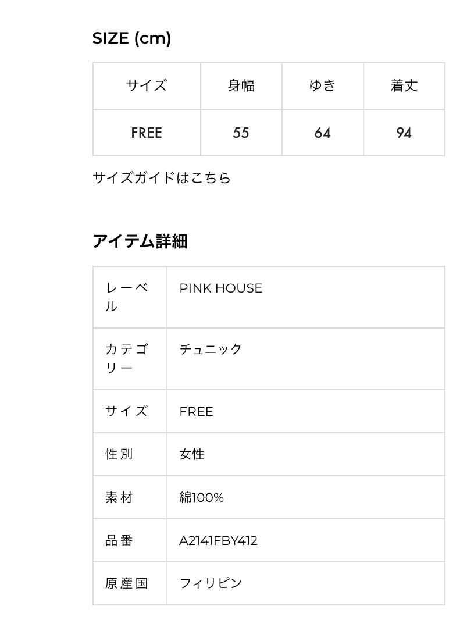Viewport: 467px width, 620px height.
Task: Click the 女性 gender value
Action: [192, 454]
